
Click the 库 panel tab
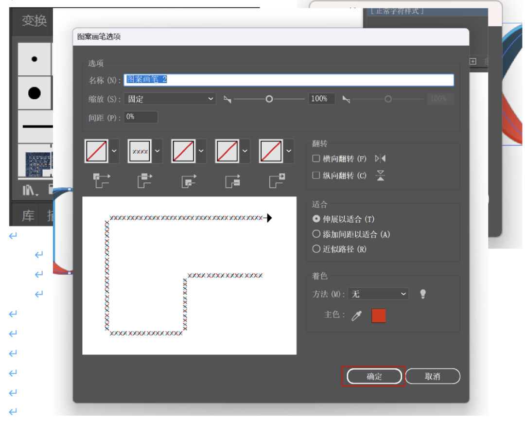point(28,215)
